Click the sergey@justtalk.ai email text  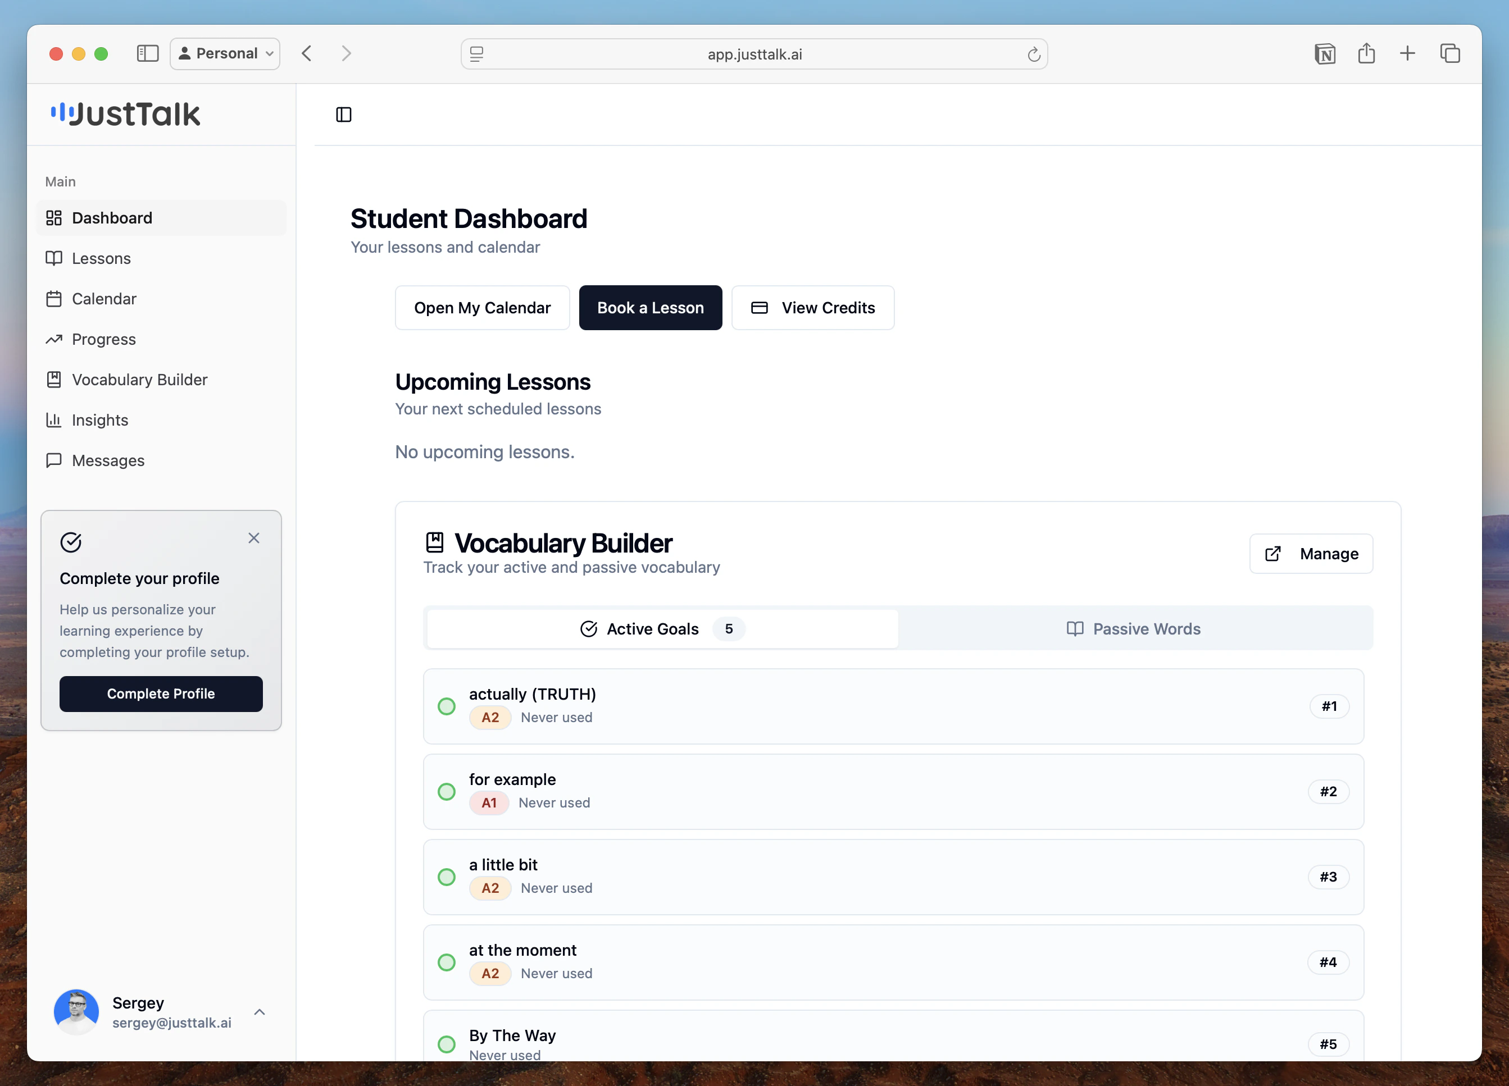pyautogui.click(x=172, y=1023)
